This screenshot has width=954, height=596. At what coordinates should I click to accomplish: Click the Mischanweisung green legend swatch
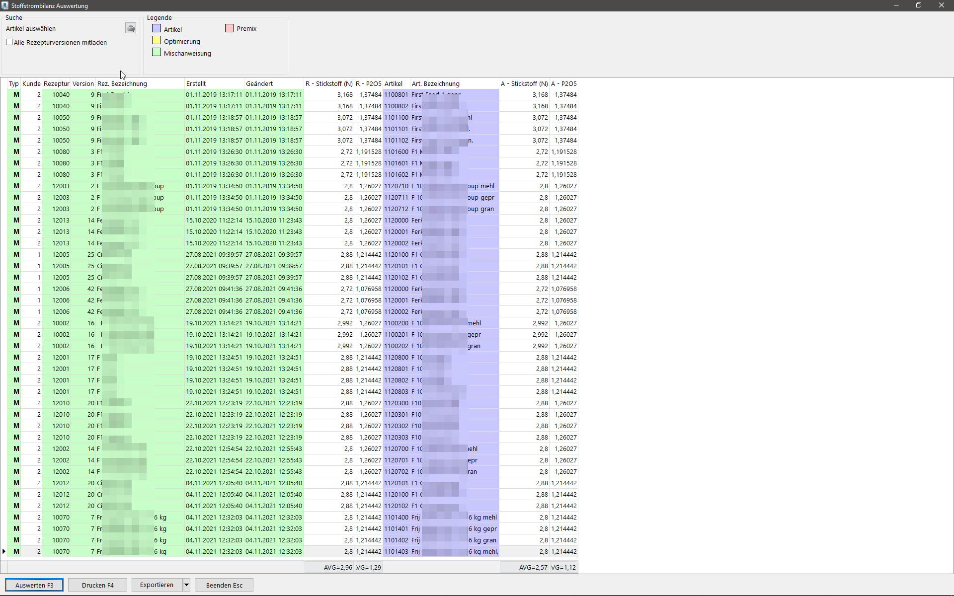[157, 53]
